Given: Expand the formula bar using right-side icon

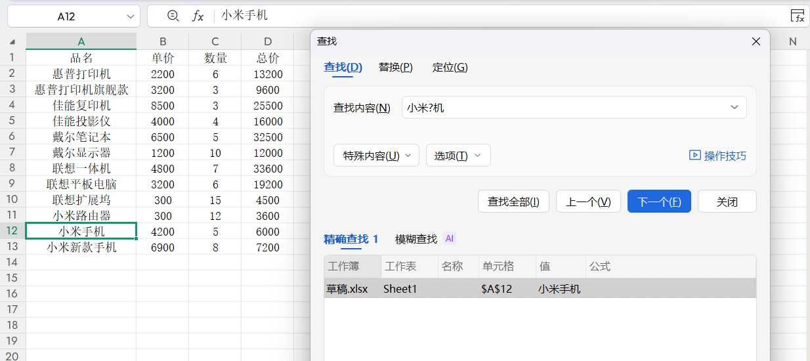Looking at the screenshot, I should tap(797, 16).
